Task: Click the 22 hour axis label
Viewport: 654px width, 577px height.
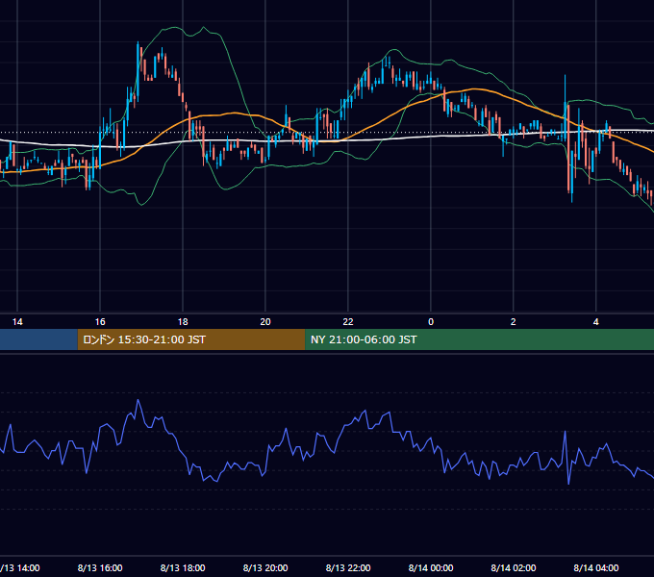Action: [348, 322]
